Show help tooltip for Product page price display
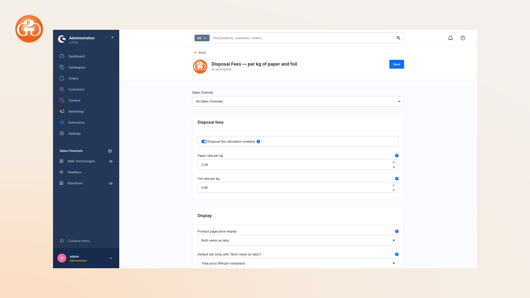This screenshot has width=530, height=298. tap(397, 231)
